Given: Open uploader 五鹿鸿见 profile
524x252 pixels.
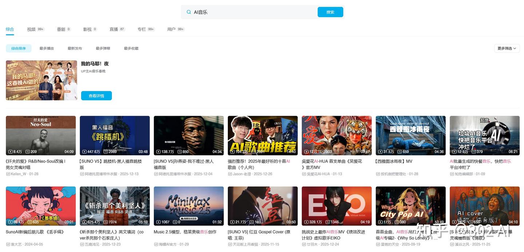Looking at the screenshot, I should (92, 244).
